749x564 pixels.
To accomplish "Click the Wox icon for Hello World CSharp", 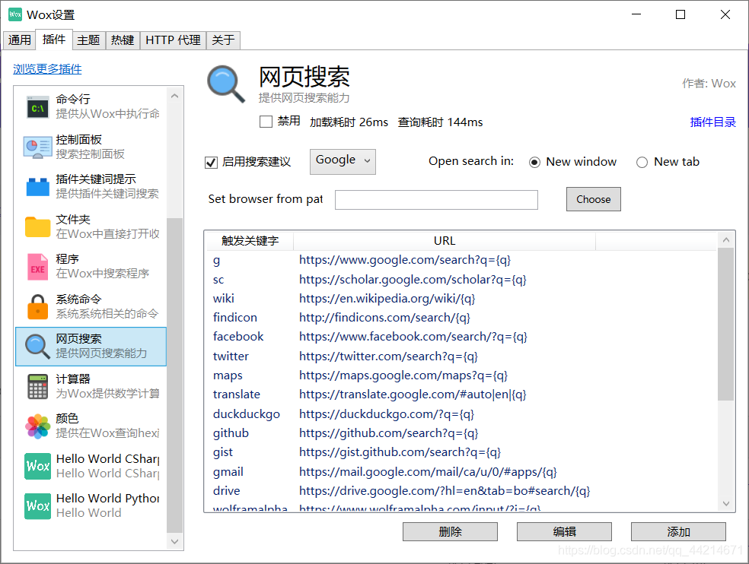I will click(x=38, y=466).
